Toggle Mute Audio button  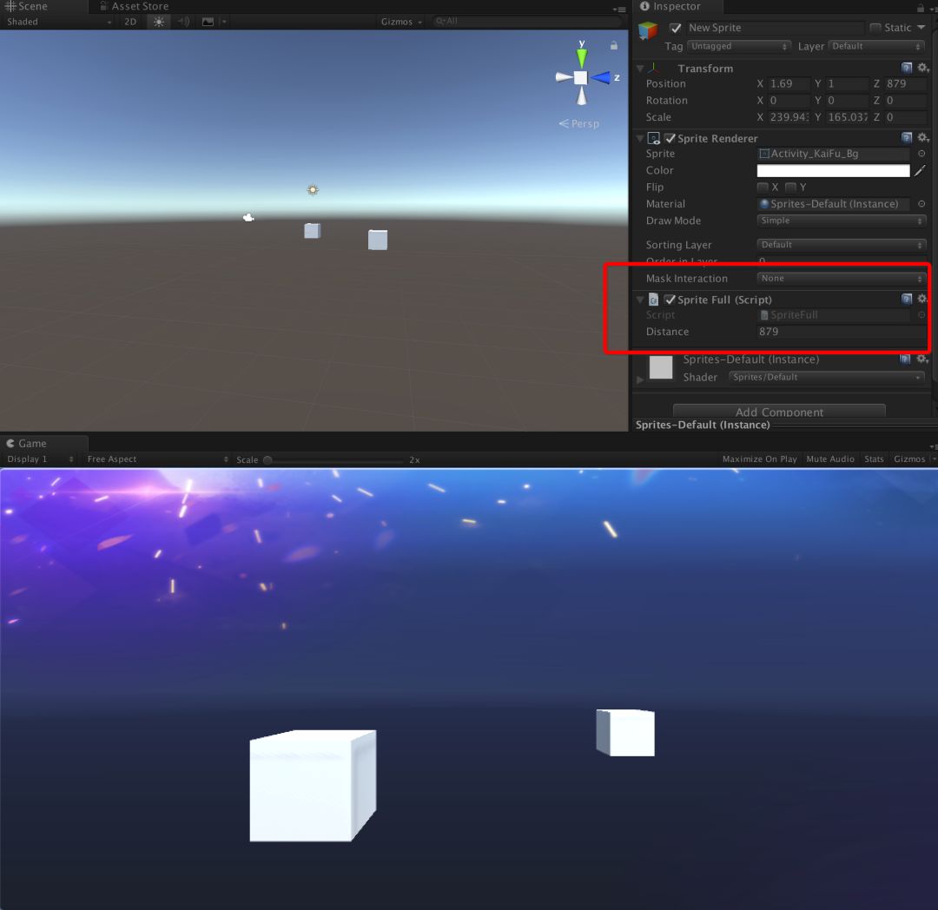pyautogui.click(x=829, y=459)
